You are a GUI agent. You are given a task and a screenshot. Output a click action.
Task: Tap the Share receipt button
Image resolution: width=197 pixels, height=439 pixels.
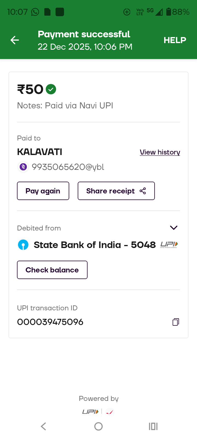click(116, 191)
